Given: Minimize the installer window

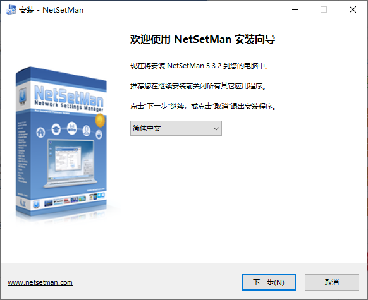Looking at the screenshot, I should point(295,10).
